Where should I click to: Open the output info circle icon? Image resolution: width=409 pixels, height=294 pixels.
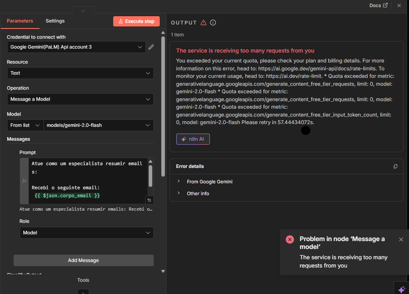[x=213, y=23]
